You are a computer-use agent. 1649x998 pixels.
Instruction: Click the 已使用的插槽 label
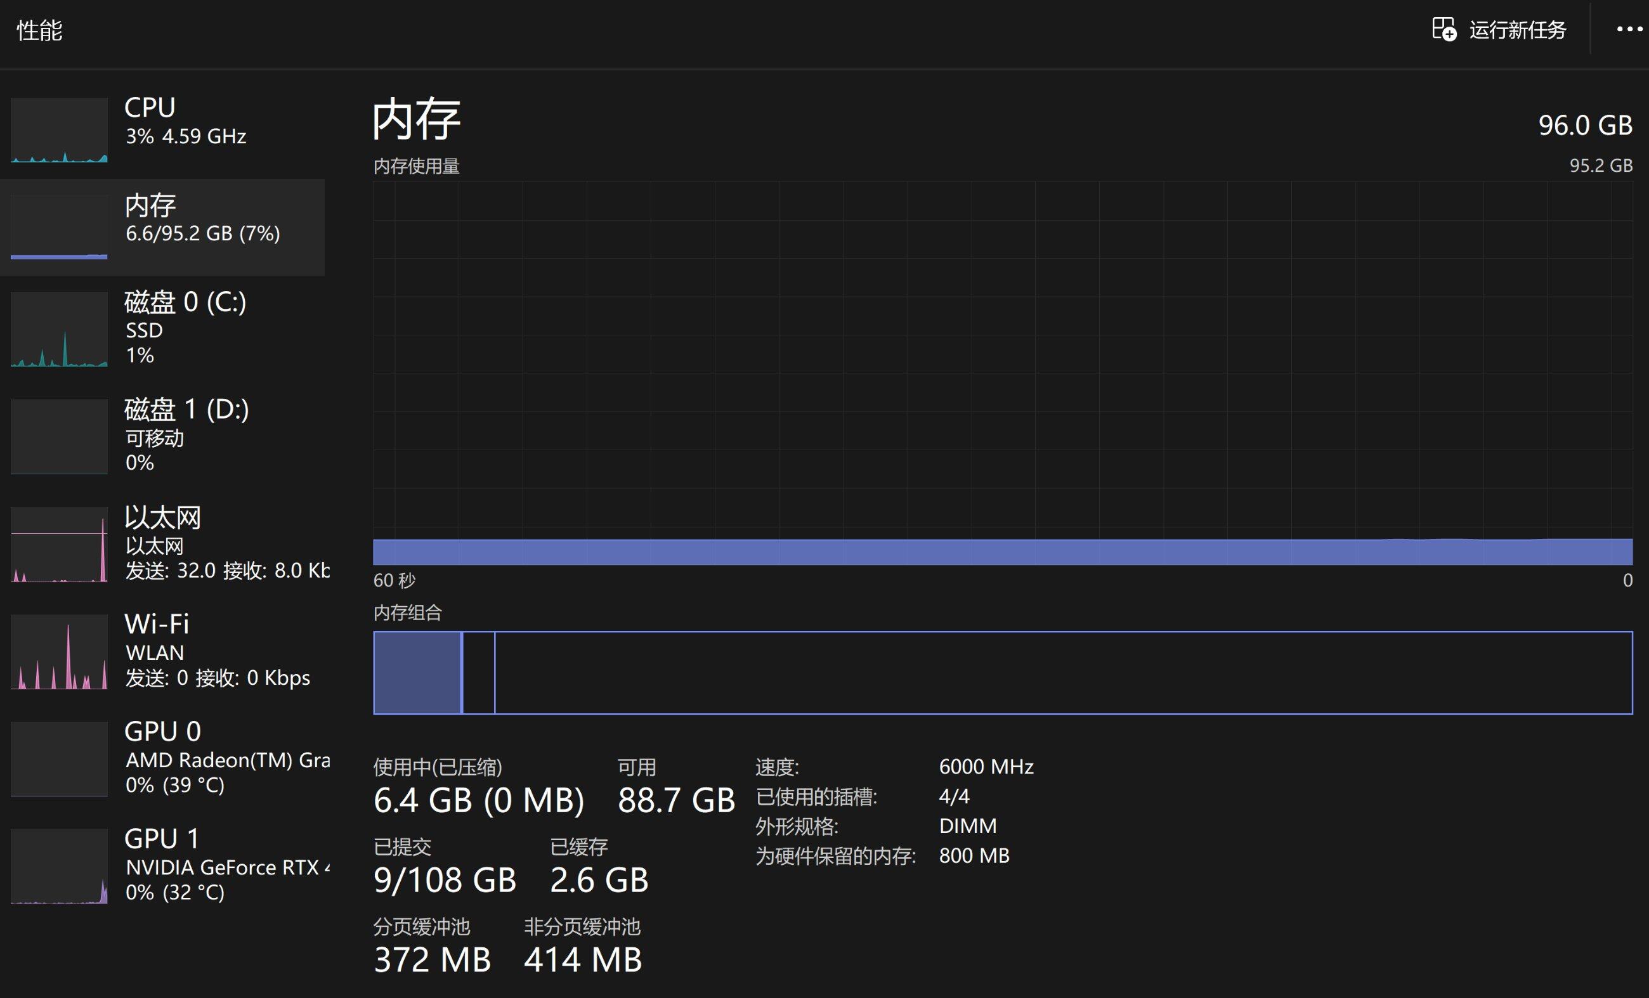point(816,798)
